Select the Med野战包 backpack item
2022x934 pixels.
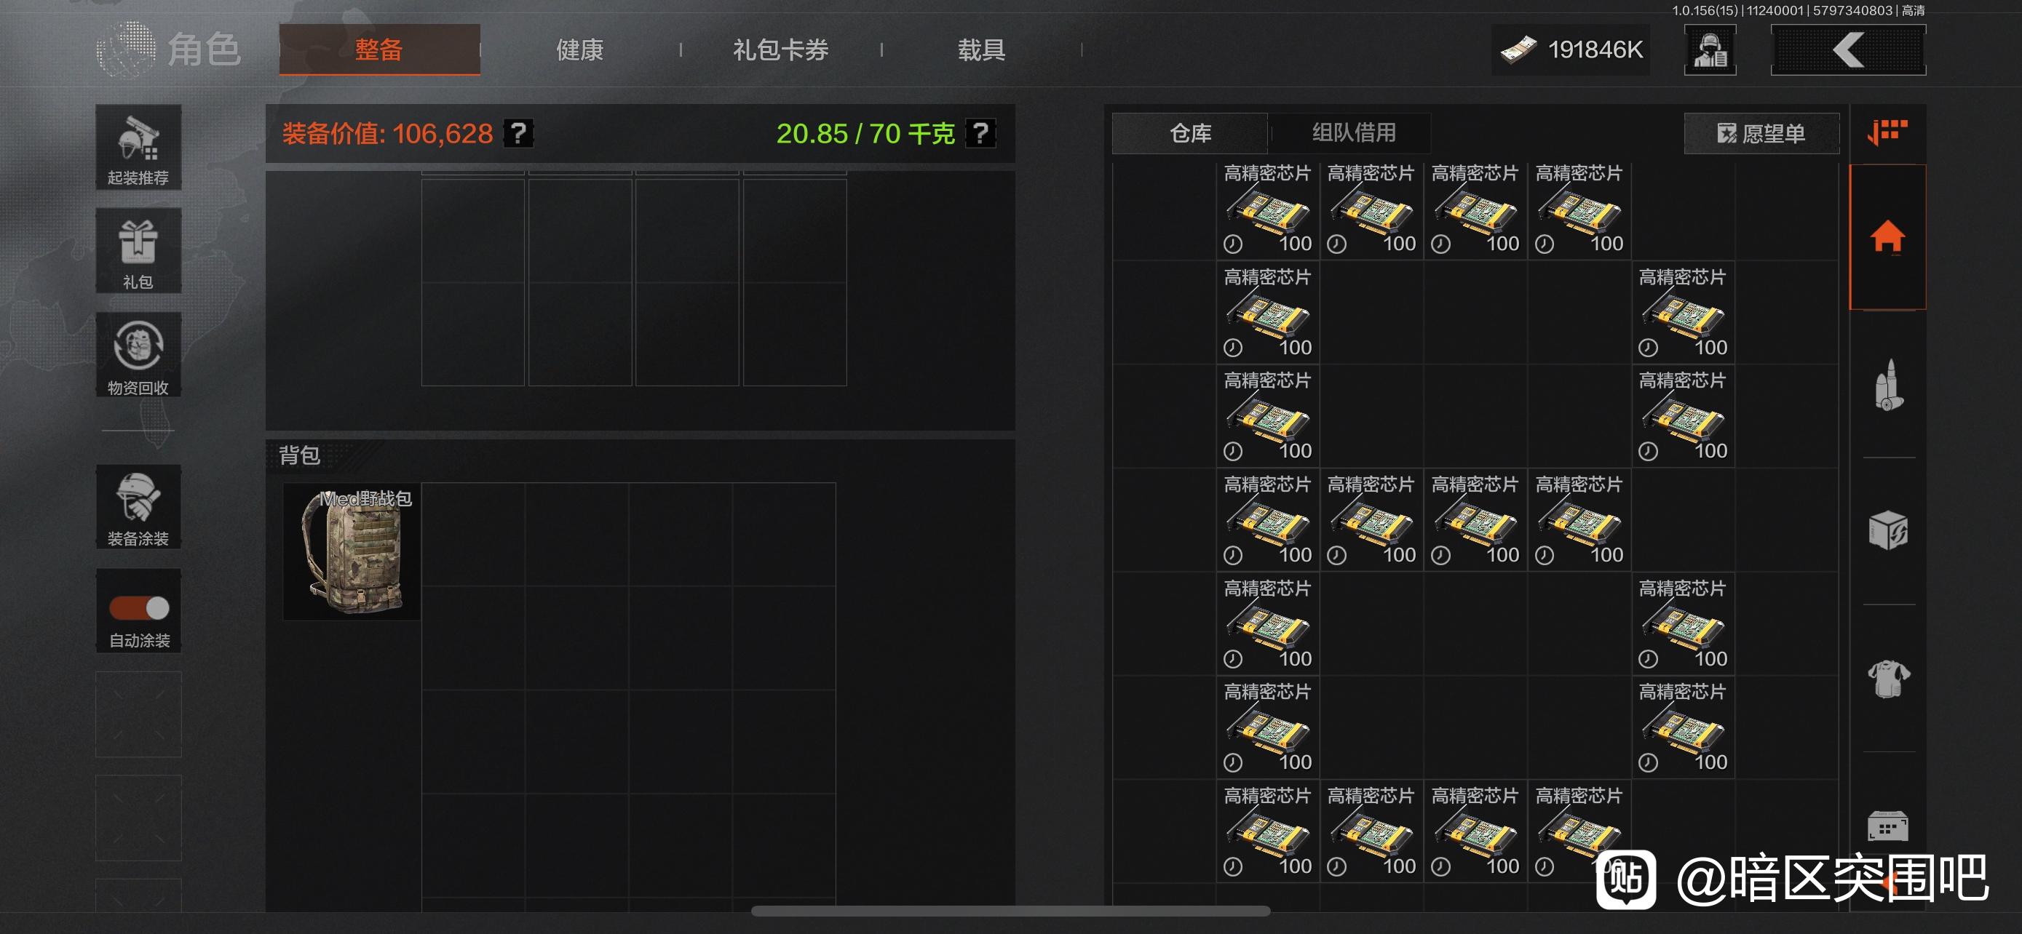[352, 551]
